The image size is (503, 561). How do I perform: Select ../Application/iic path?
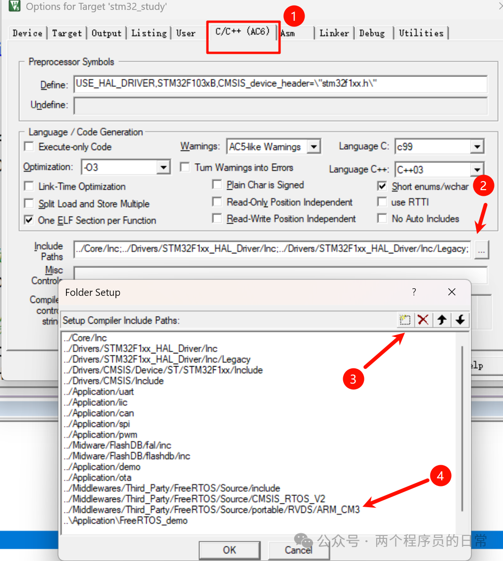pyautogui.click(x=95, y=402)
